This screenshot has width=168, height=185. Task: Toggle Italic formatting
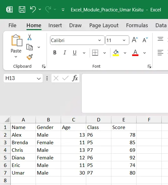[65, 52]
